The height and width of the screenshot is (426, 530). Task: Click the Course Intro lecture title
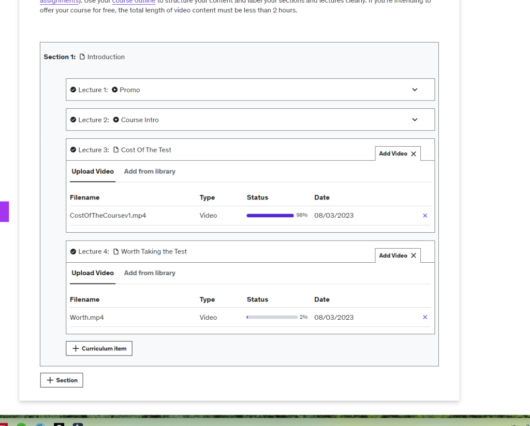(x=140, y=120)
